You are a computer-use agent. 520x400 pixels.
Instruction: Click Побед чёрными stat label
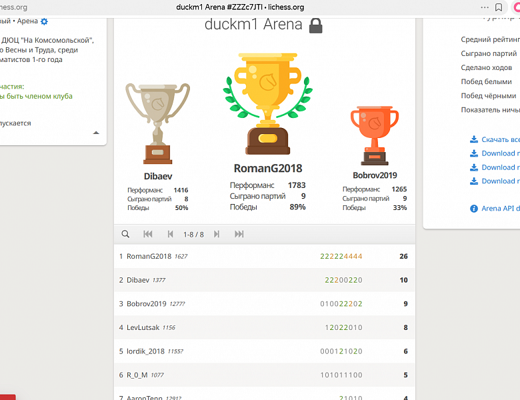(489, 96)
